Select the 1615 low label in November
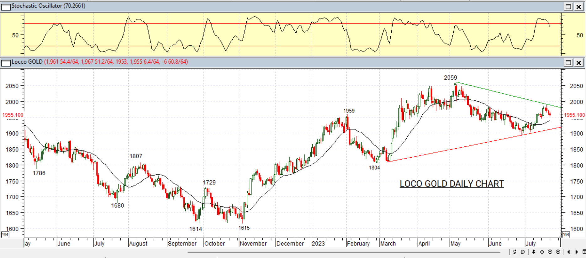Screen dimensions: 586x258 (244, 228)
